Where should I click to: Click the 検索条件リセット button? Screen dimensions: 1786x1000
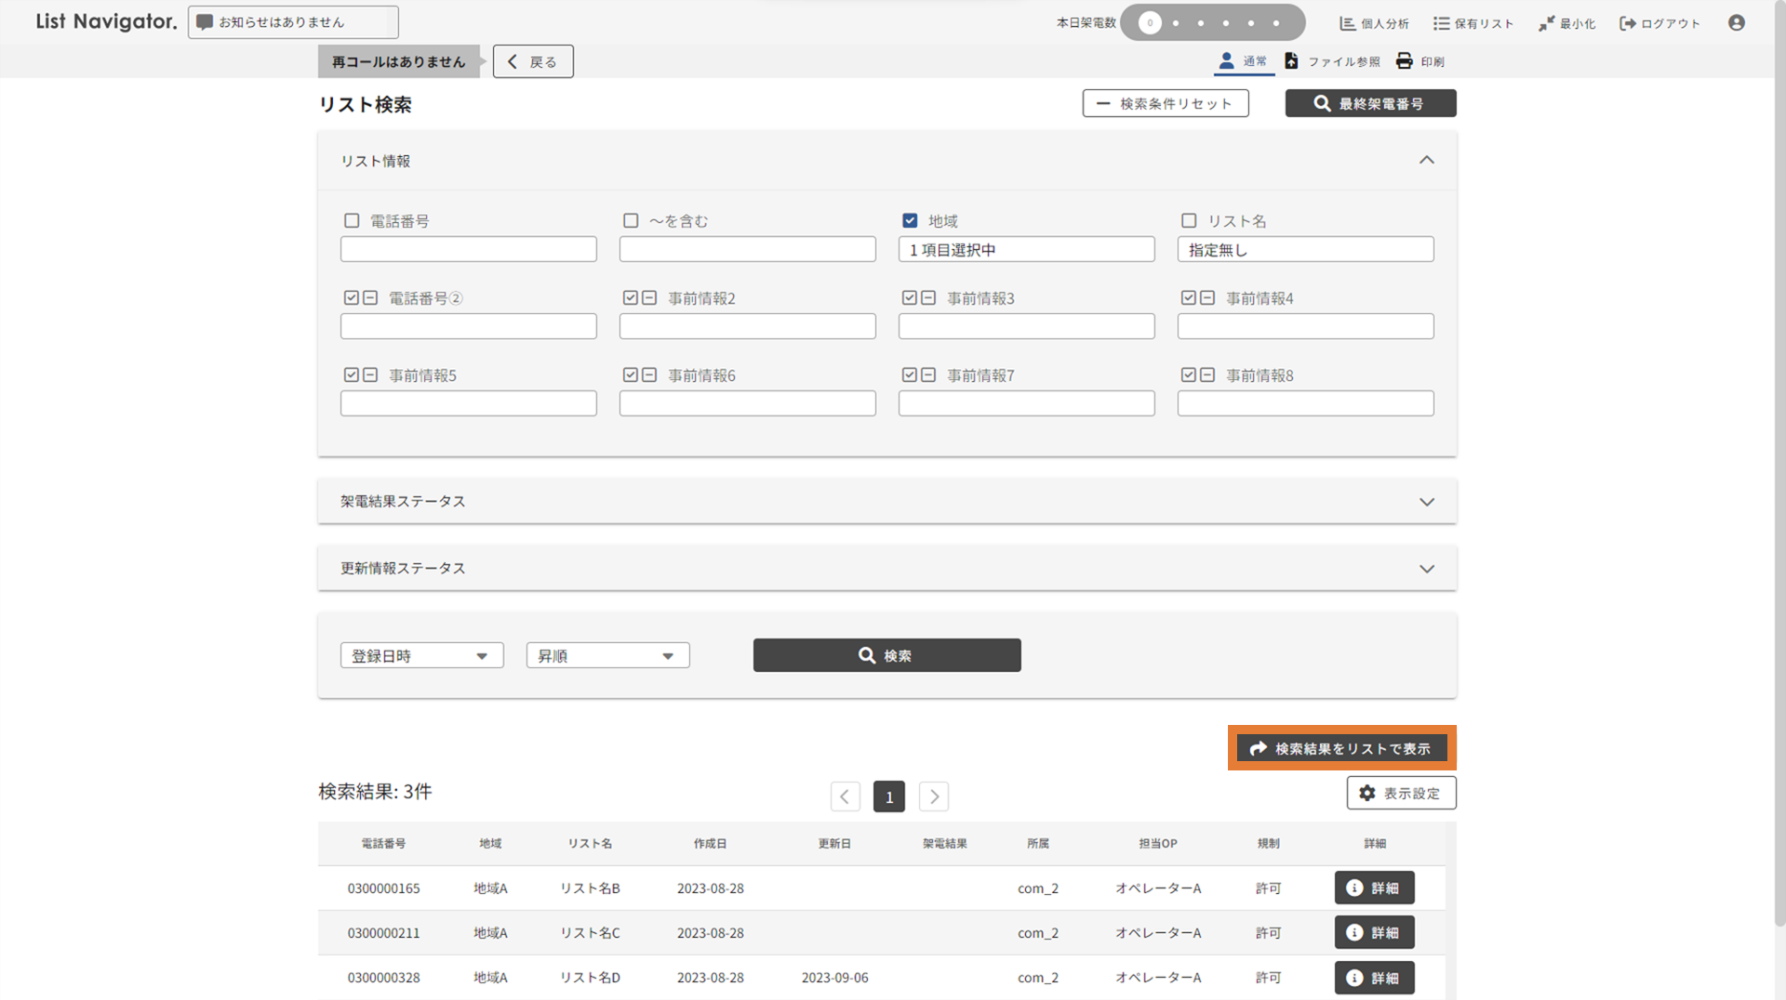(1165, 104)
